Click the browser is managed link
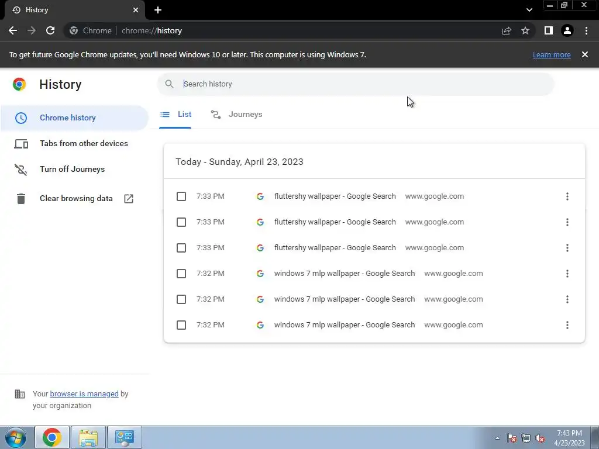Viewport: 599px width, 449px height. 84,393
